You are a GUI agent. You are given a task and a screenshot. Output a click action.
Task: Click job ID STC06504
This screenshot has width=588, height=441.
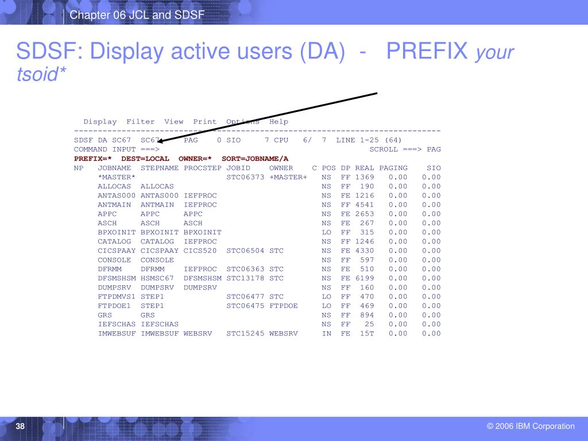click(x=245, y=250)
